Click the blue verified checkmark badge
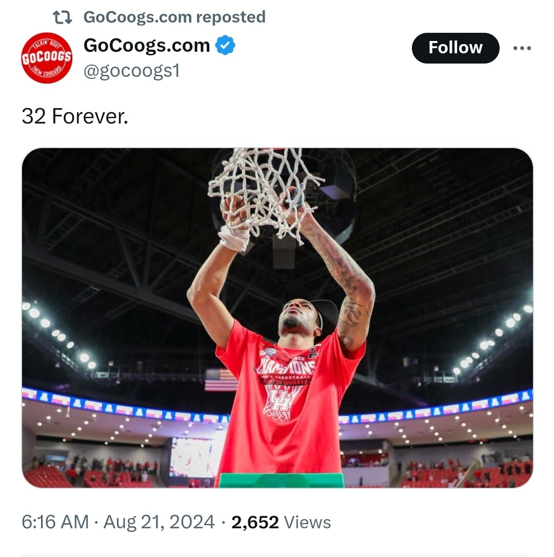Screen dimensions: 554x557 coord(225,46)
